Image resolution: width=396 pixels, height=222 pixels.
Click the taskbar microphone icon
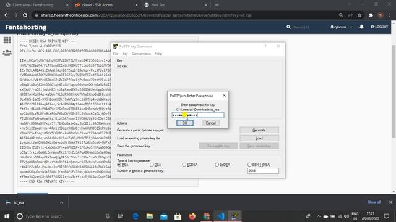tap(108, 216)
